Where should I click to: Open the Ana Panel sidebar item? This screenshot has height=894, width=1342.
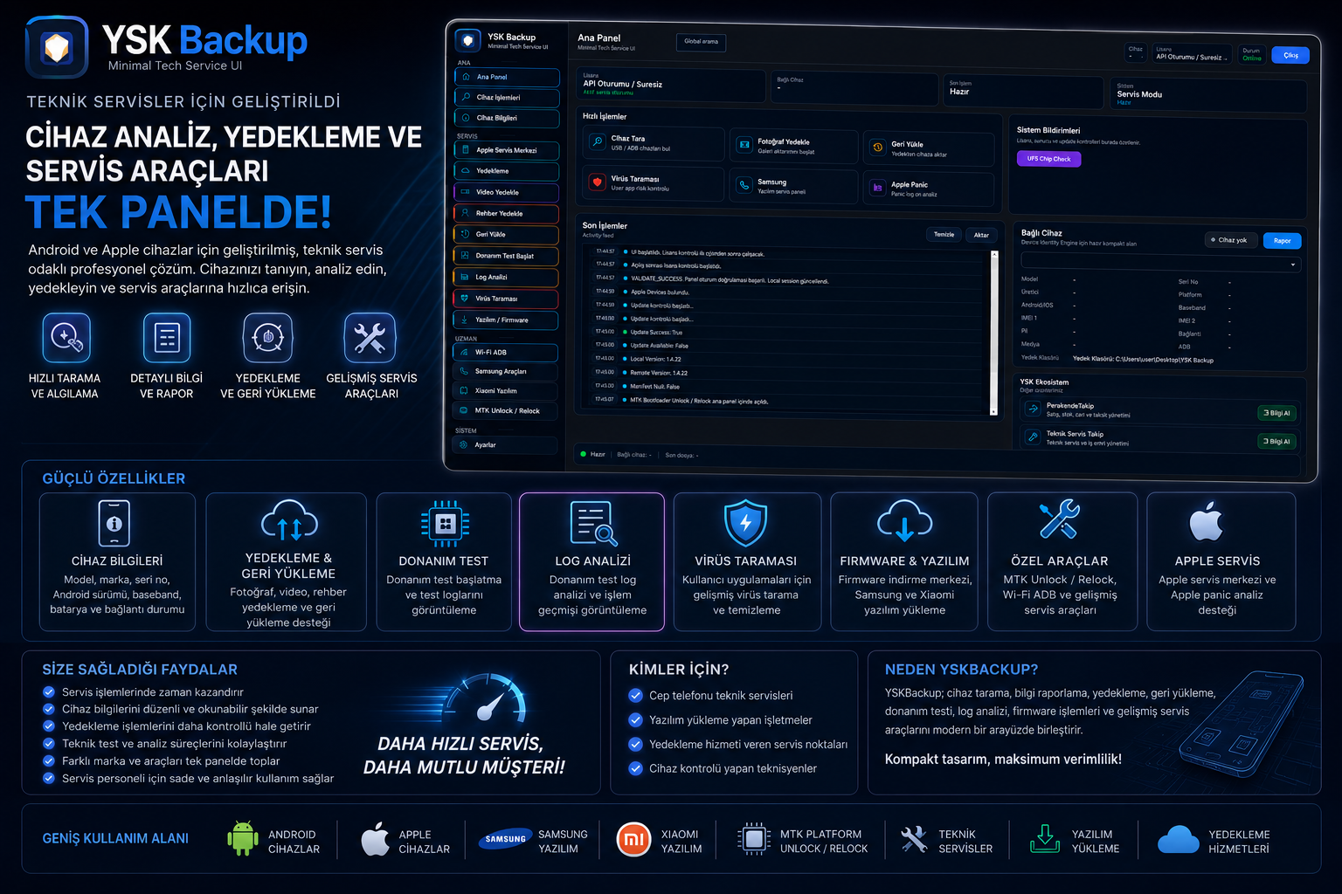point(507,77)
